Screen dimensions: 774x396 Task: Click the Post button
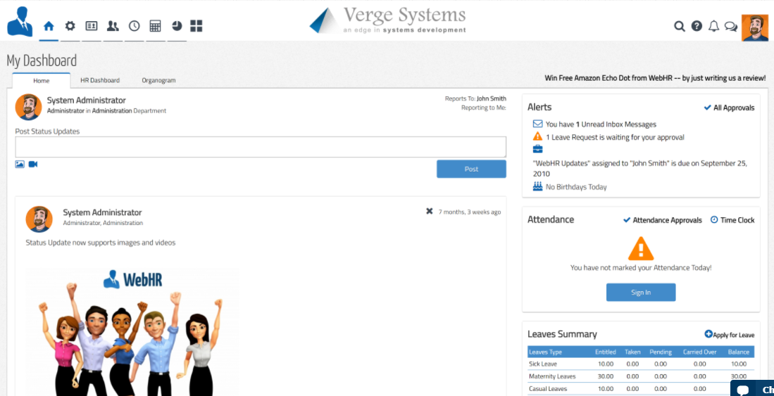(x=471, y=169)
